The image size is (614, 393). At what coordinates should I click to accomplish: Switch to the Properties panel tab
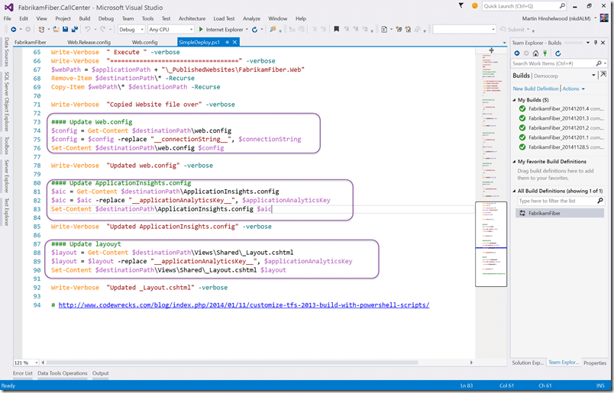pos(595,363)
